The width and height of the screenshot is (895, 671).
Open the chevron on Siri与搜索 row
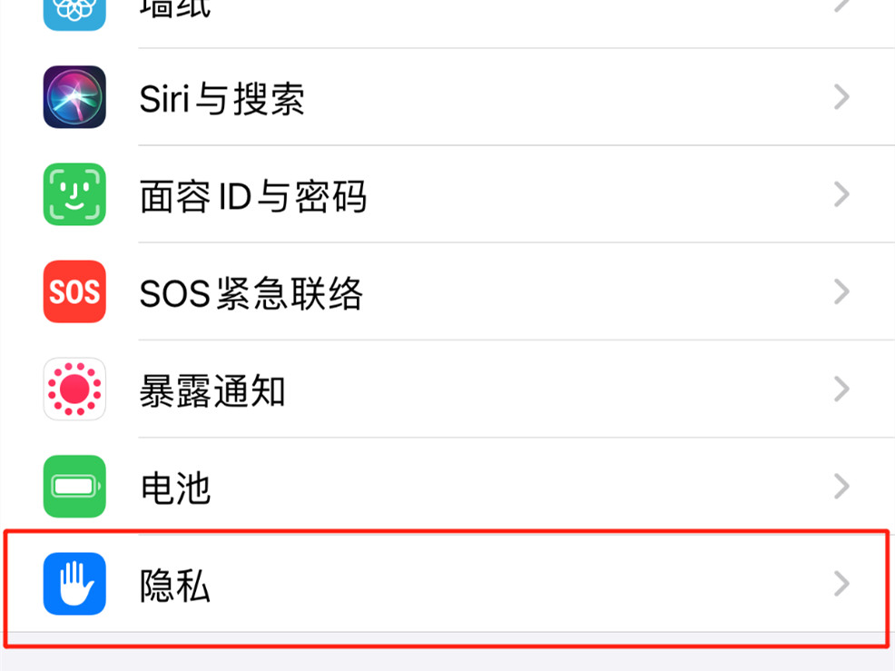coord(842,97)
